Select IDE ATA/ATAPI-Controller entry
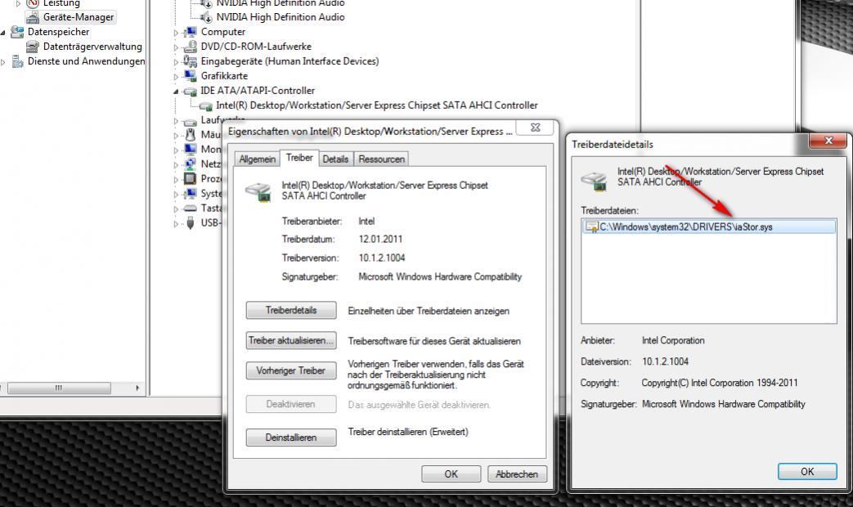Viewport: 853px width, 507px height. pyautogui.click(x=258, y=91)
